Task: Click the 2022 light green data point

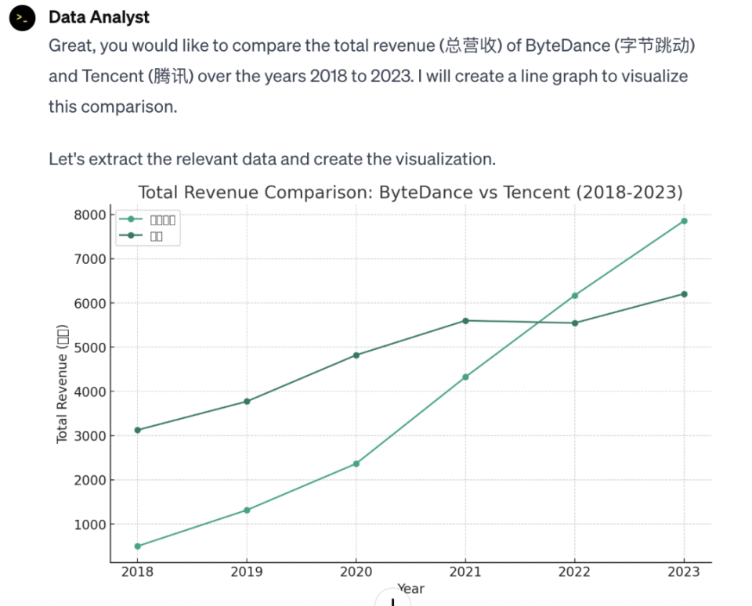Action: (574, 296)
